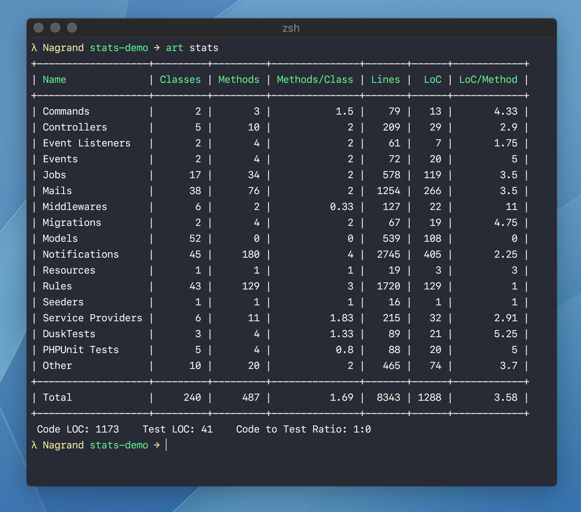Image resolution: width=581 pixels, height=512 pixels.
Task: Select the Models row label
Action: tap(60, 238)
